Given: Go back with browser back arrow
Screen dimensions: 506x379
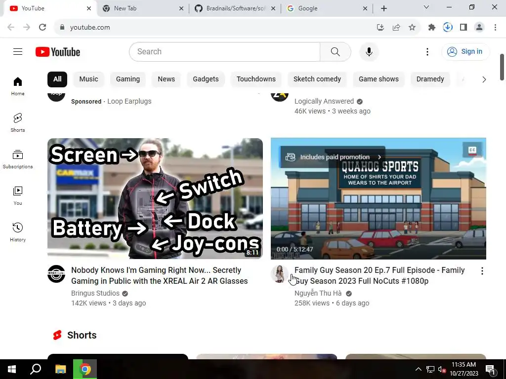Looking at the screenshot, I should click(x=11, y=28).
